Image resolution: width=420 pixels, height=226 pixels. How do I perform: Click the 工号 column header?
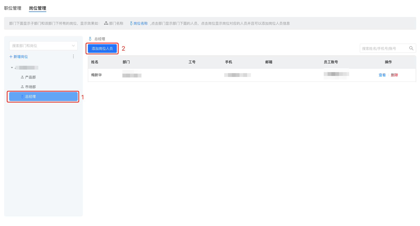[192, 62]
